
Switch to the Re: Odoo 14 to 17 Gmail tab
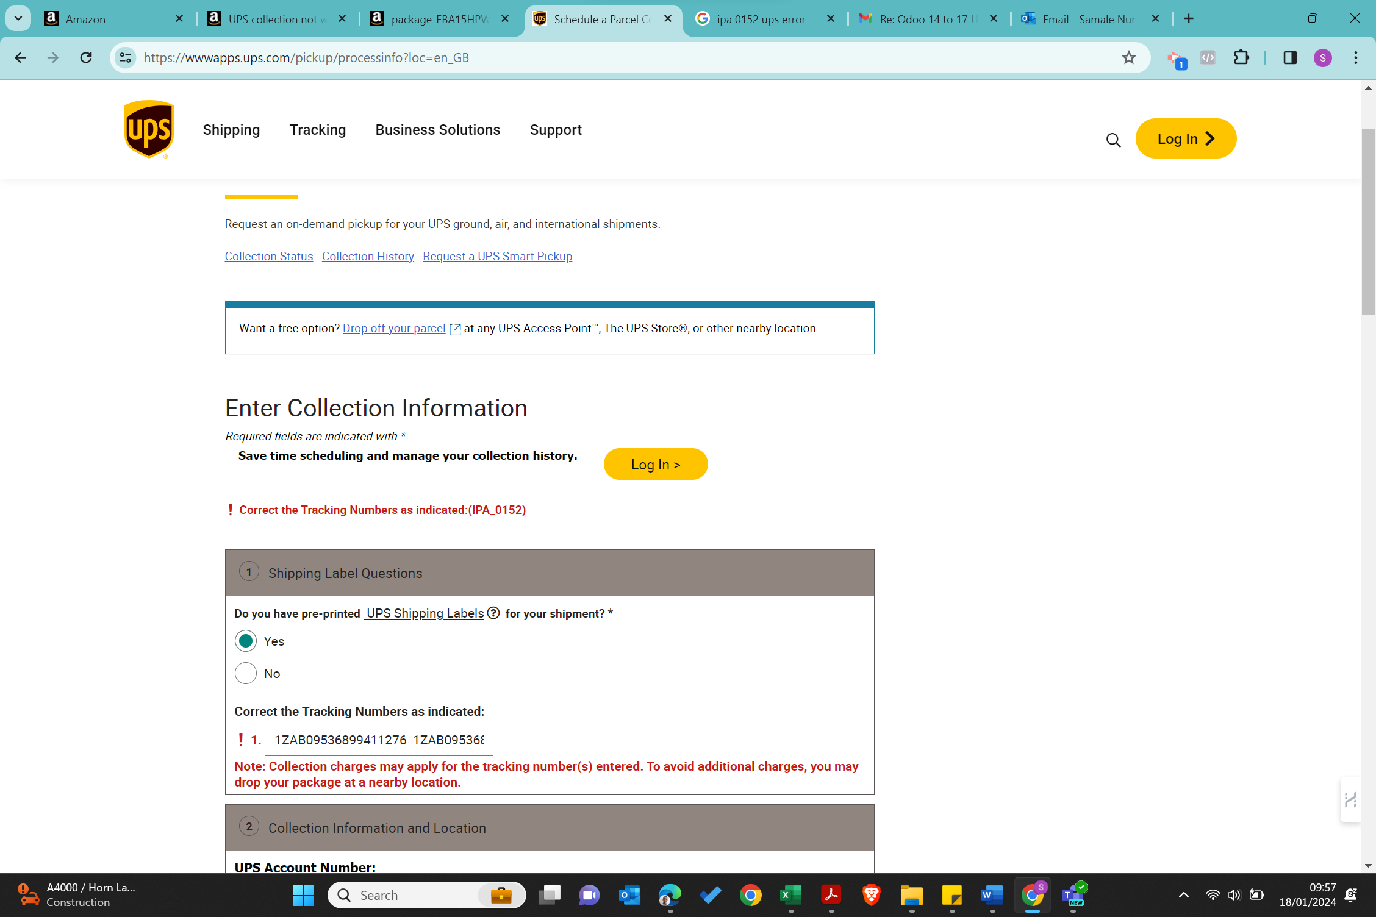tap(928, 19)
